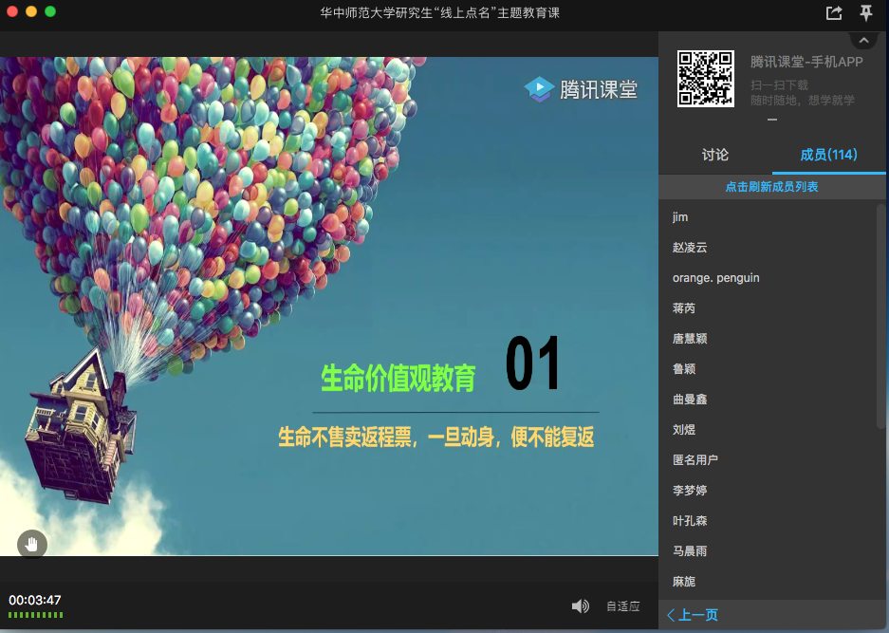This screenshot has height=633, width=889.
Task: Click the member list scrollbar
Action: click(880, 313)
